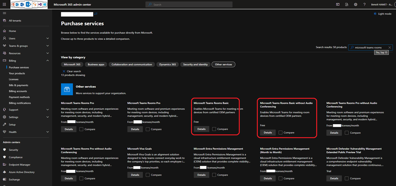Open Details for Microsoft Teams Rooms Basic

click(201, 129)
